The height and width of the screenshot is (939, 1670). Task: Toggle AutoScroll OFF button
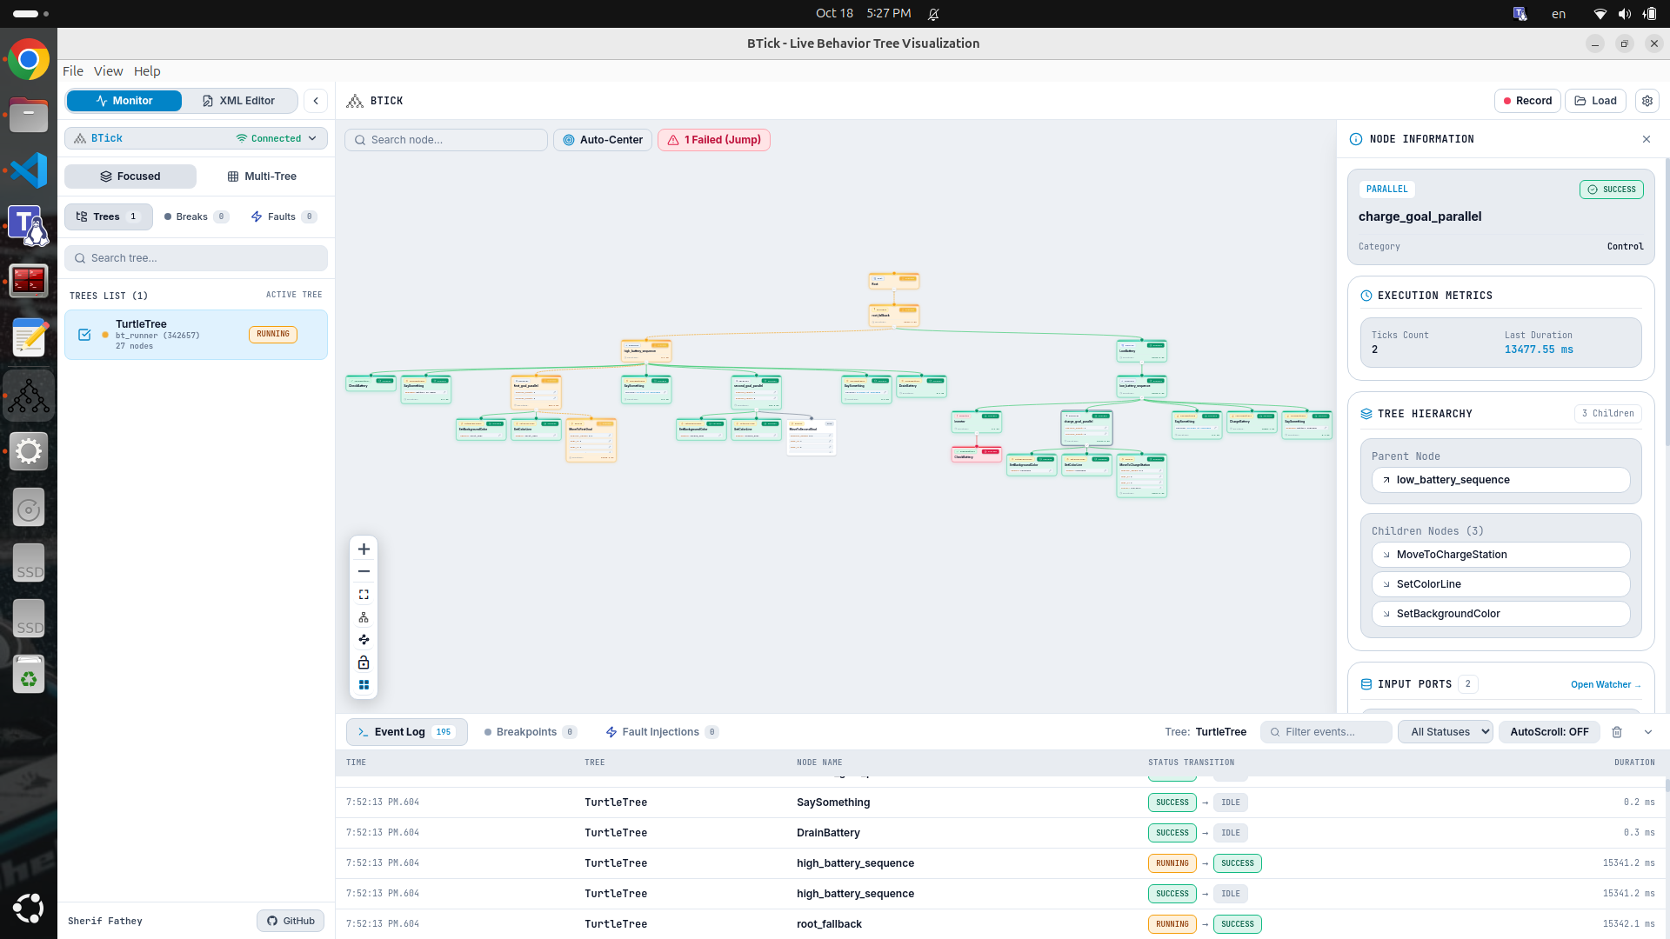click(1549, 732)
